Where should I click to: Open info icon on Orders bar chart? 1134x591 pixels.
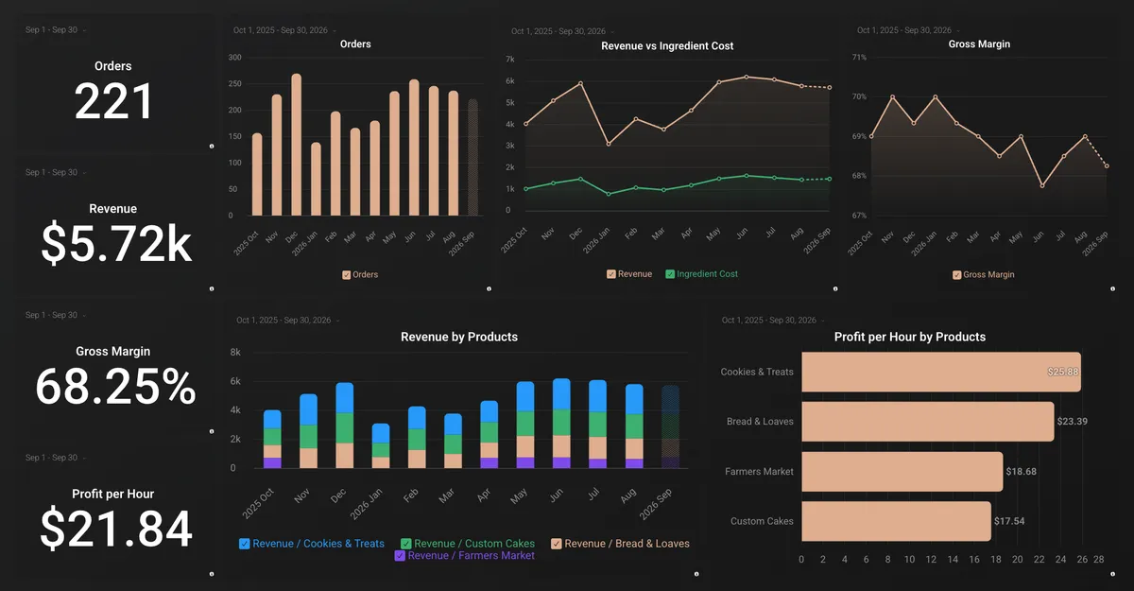(x=489, y=288)
